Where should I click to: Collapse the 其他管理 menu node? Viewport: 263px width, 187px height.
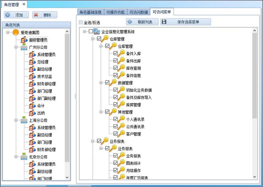pyautogui.click(x=101, y=112)
